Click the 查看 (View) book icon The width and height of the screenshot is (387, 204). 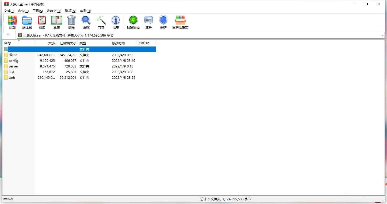(57, 20)
